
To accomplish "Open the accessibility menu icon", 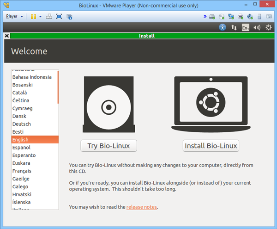I will 223,27.
